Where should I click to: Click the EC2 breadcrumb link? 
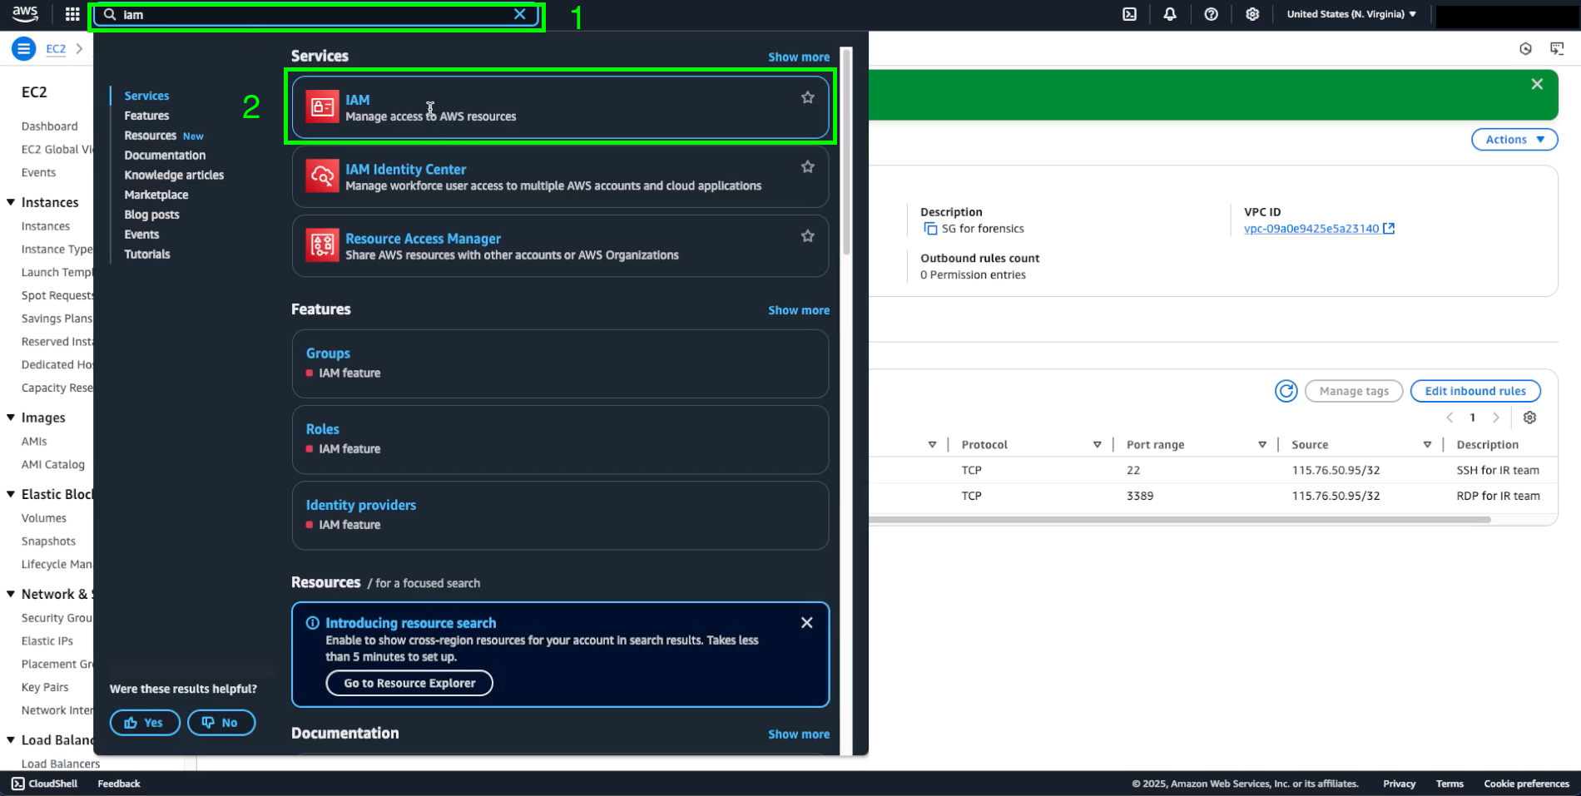pyautogui.click(x=56, y=49)
